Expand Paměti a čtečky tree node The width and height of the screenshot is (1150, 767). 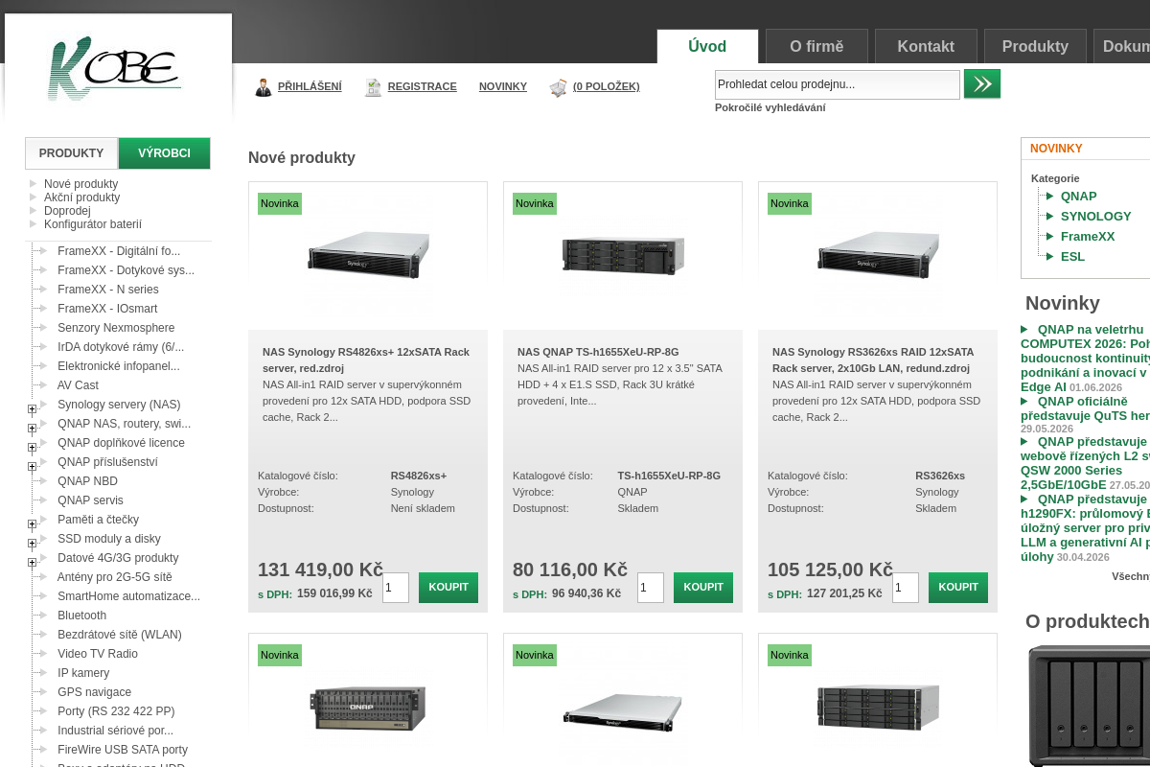(32, 524)
